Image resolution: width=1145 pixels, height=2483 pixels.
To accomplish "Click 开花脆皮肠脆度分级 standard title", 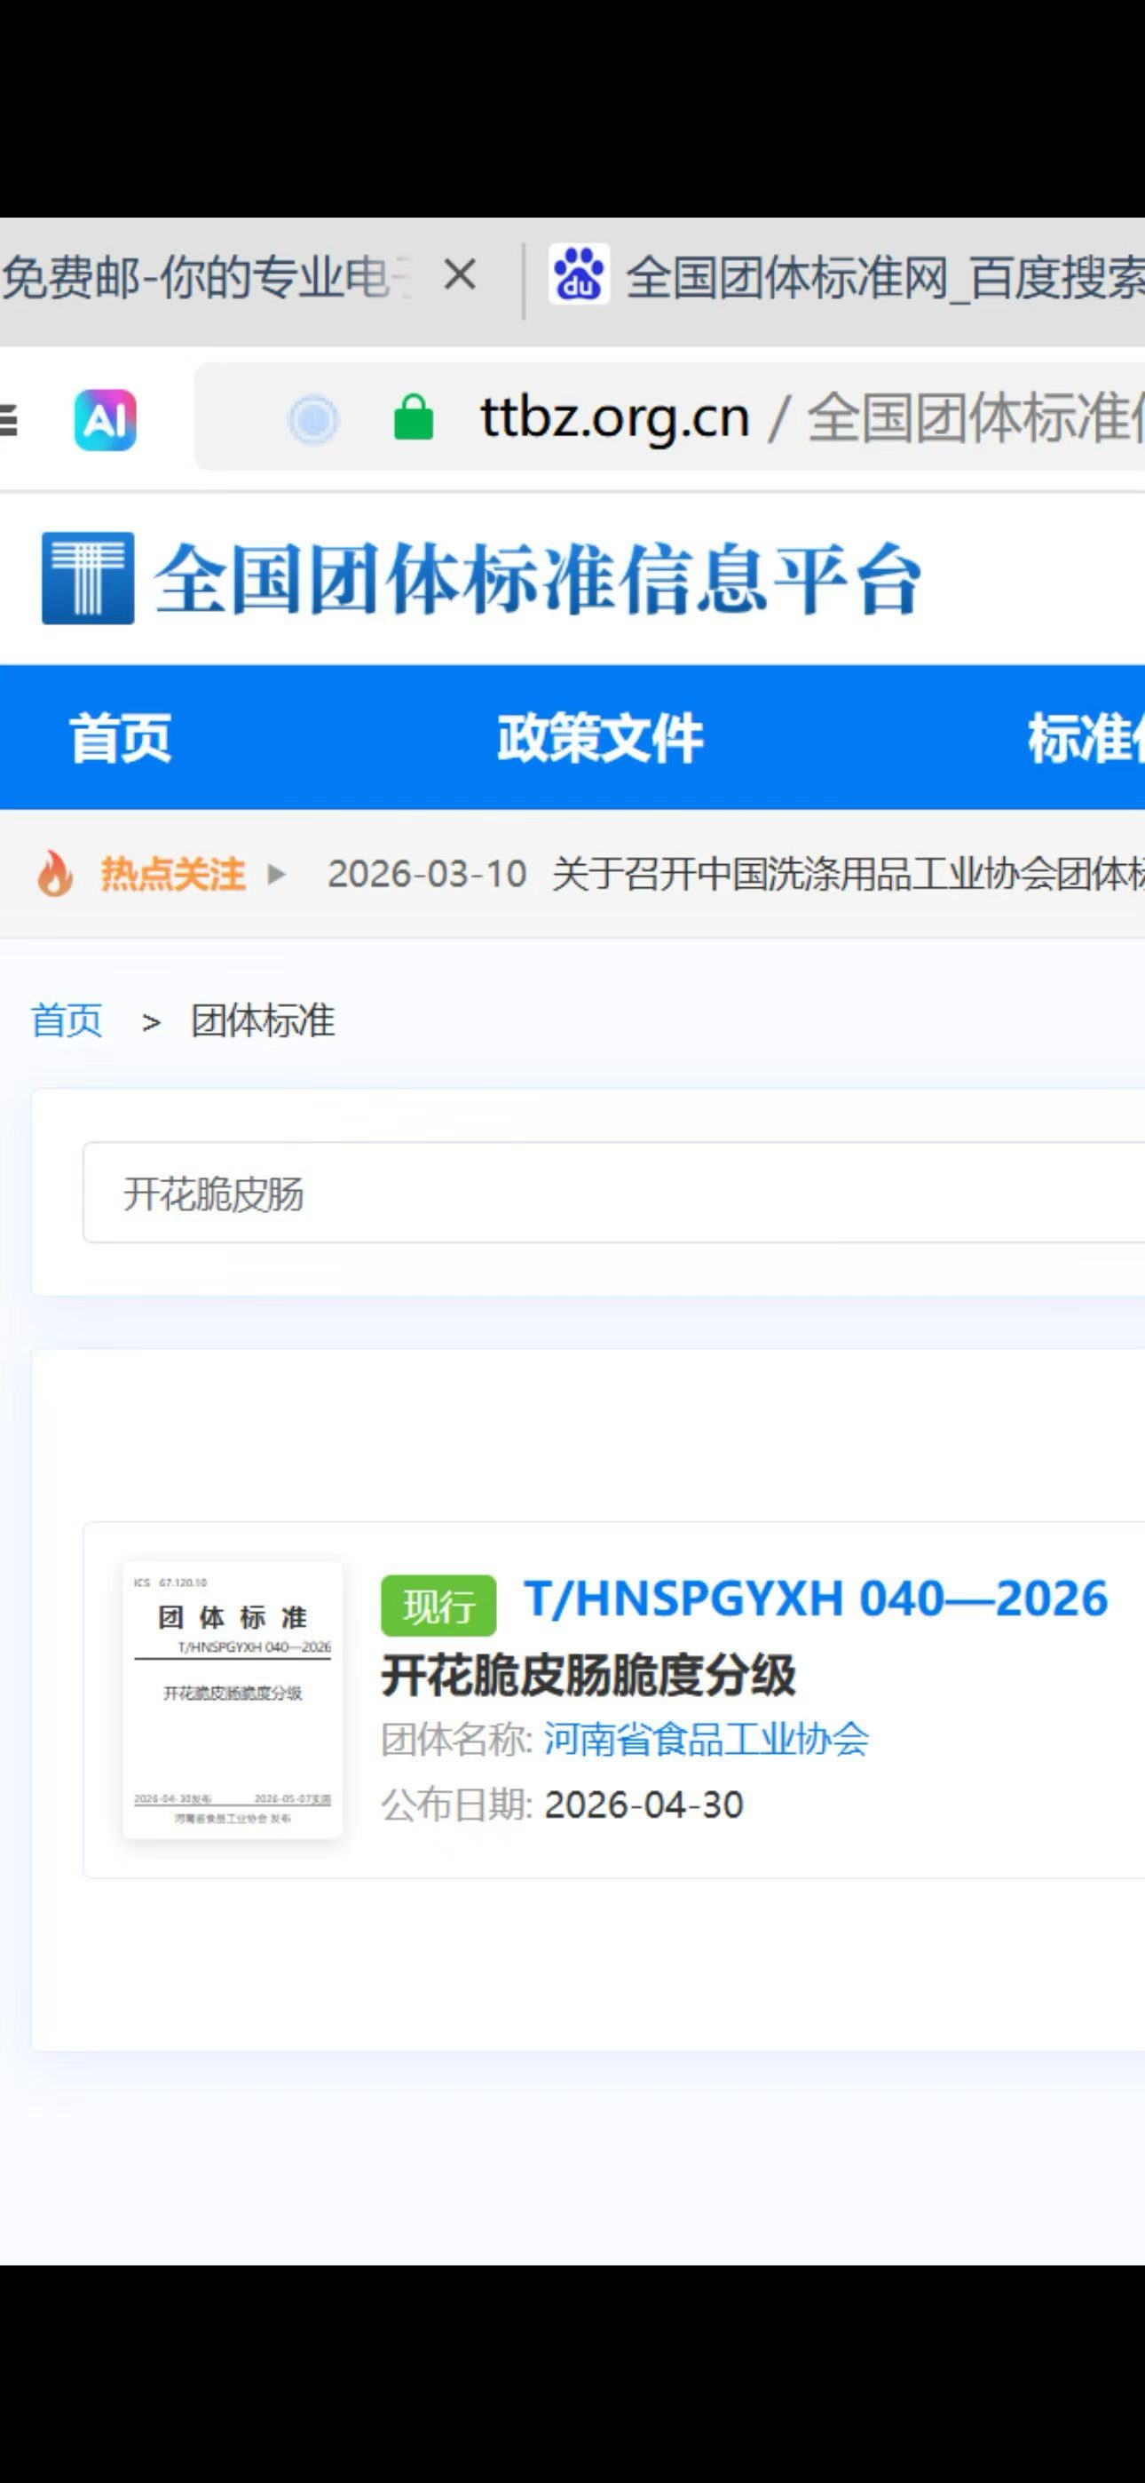I will (588, 1675).
